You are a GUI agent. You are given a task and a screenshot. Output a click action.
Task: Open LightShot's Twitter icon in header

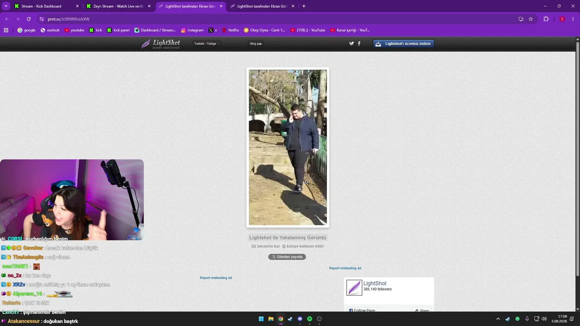[351, 43]
